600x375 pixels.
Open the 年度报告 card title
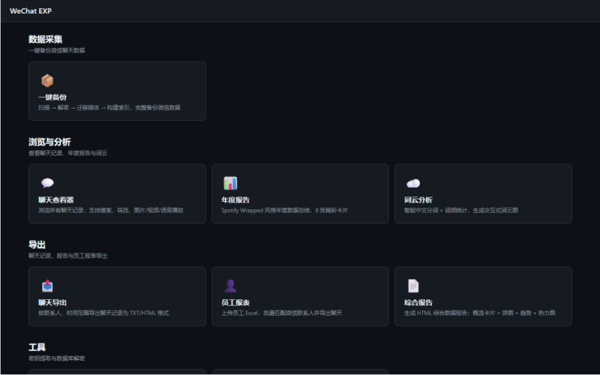click(235, 199)
